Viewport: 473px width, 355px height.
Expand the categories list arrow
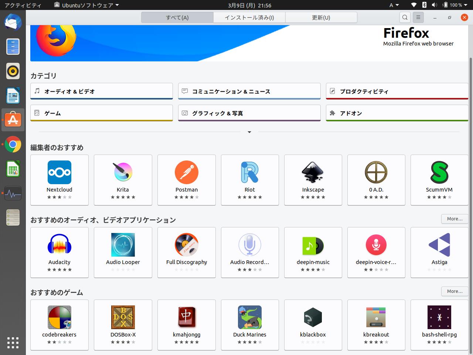point(249,132)
